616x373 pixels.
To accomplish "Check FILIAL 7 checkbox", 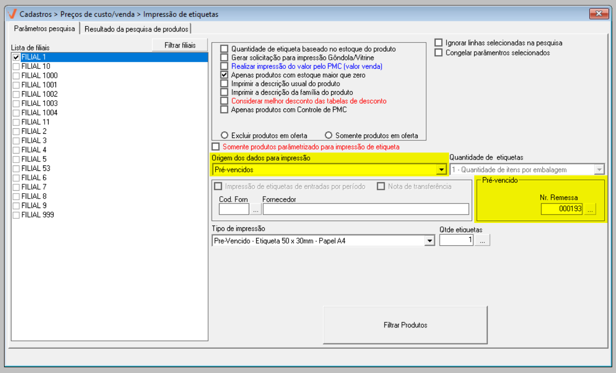I will point(16,187).
